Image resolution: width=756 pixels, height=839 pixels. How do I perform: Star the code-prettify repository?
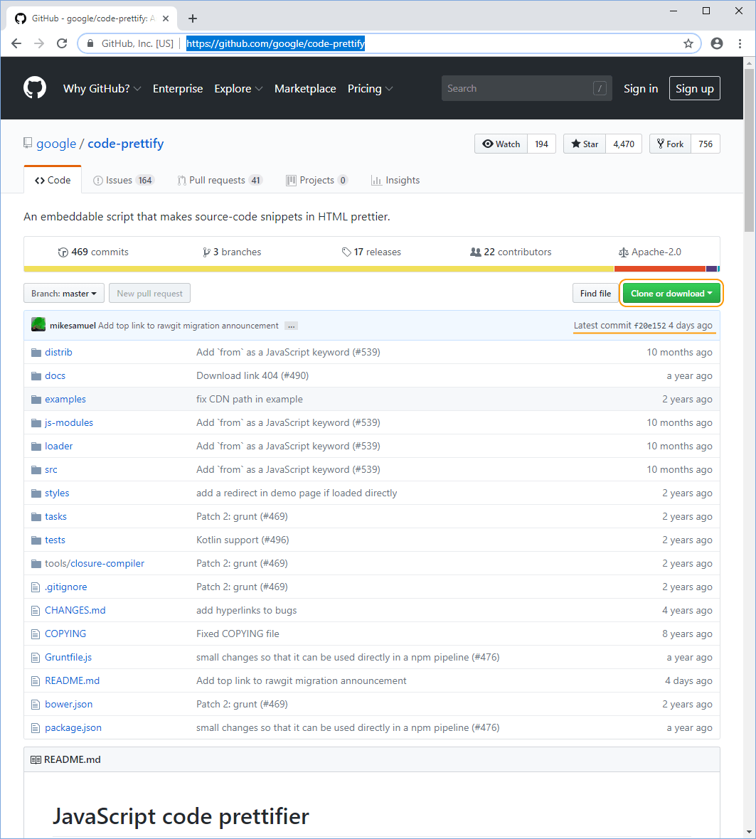pyautogui.click(x=585, y=144)
